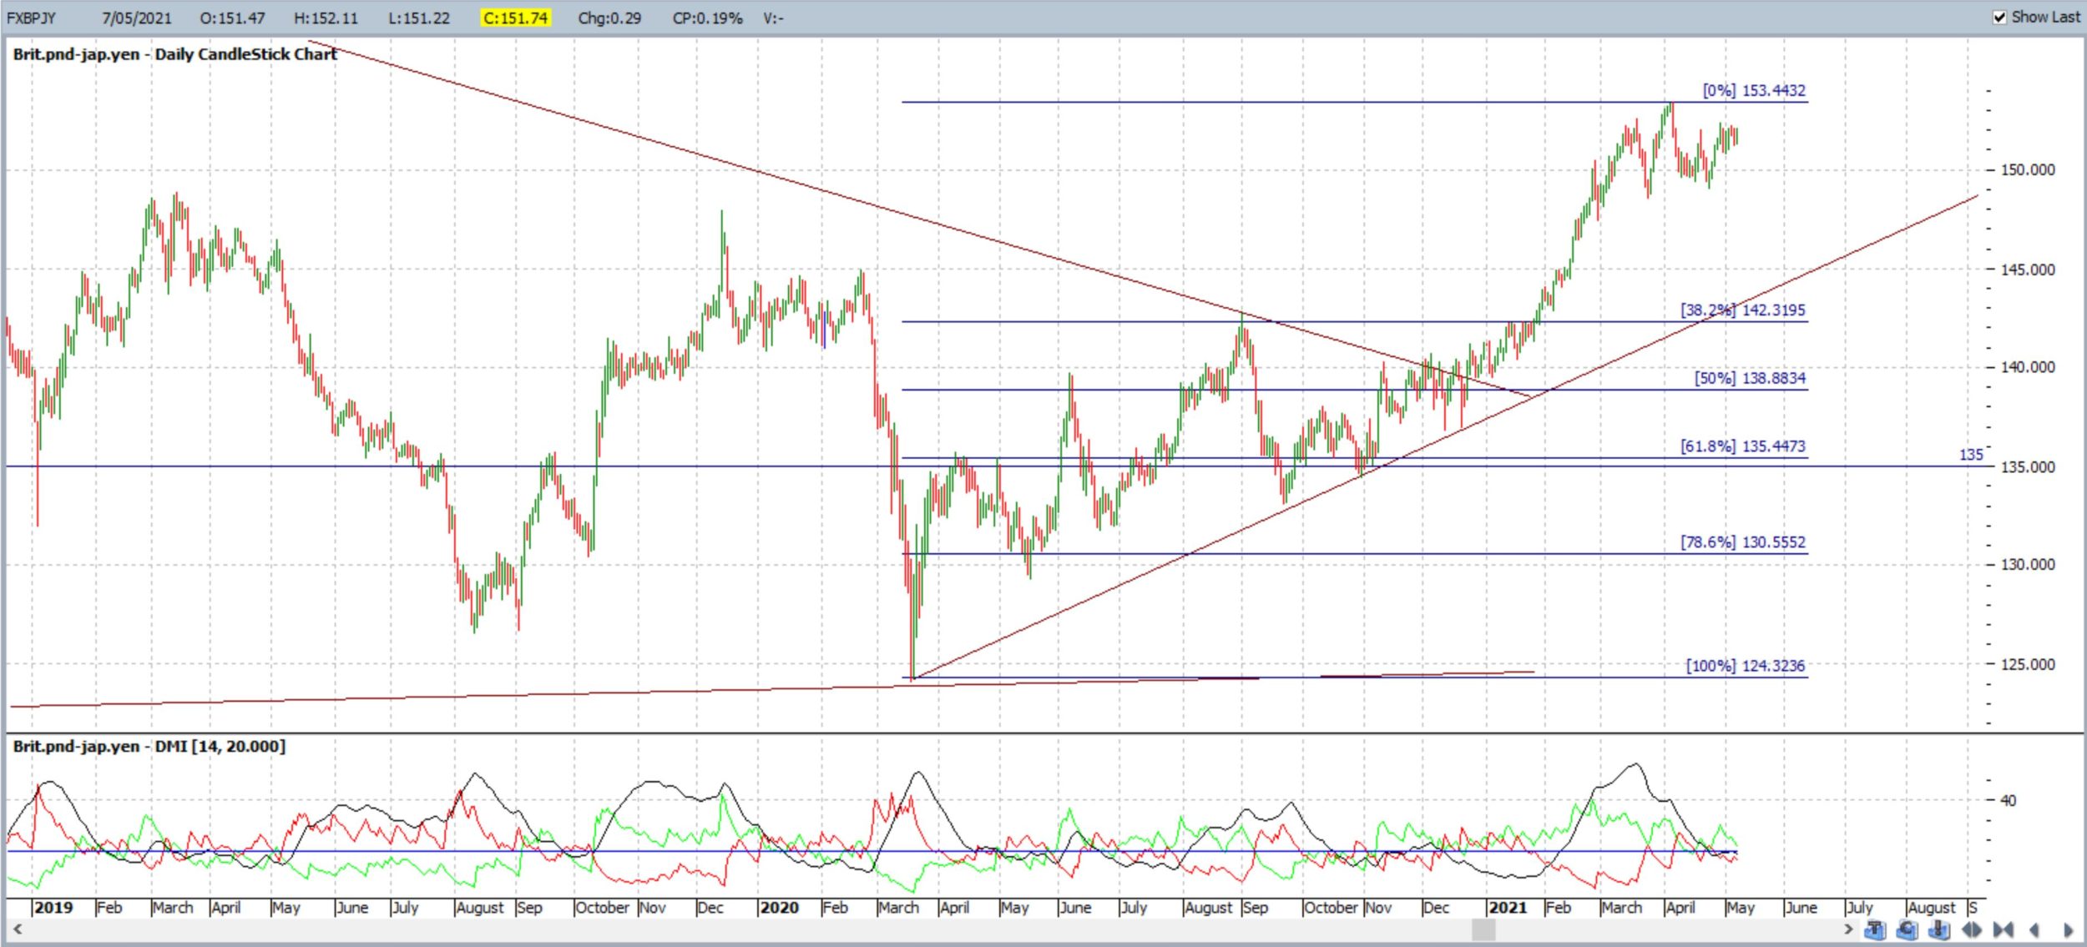Click the [38.2%] 142.3195 Fibonacci label

[1743, 310]
